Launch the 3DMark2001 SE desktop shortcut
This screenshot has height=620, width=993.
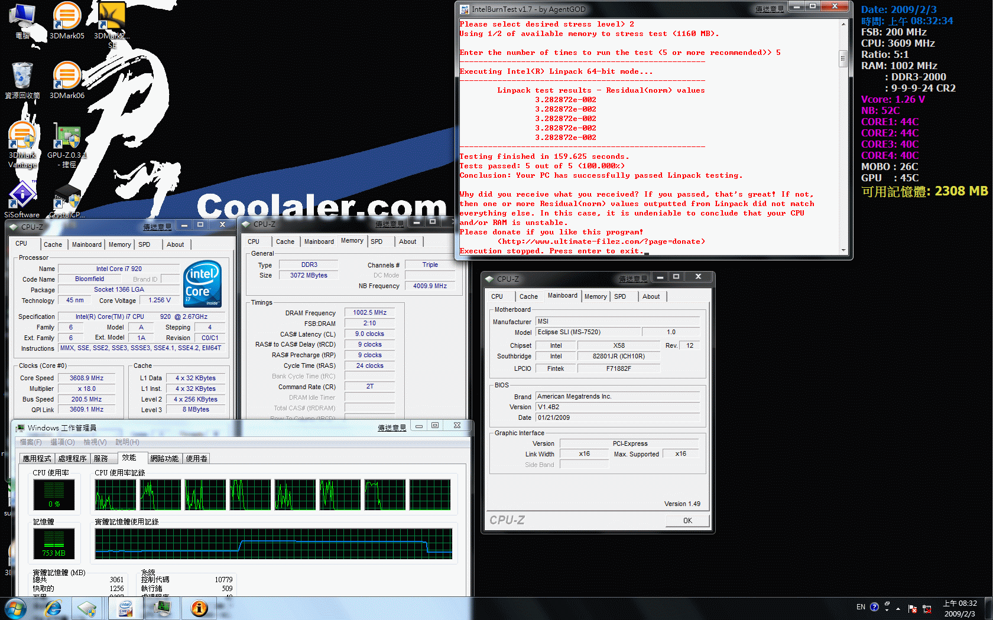pos(112,25)
